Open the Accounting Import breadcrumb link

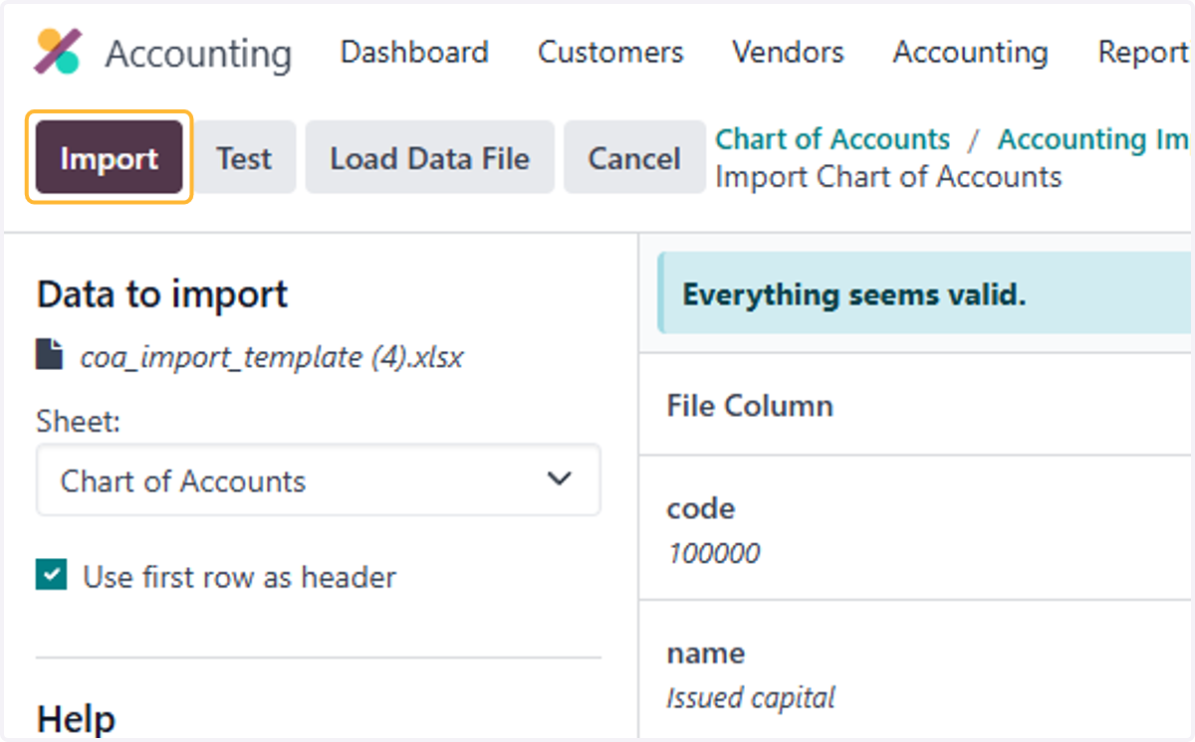1093,139
